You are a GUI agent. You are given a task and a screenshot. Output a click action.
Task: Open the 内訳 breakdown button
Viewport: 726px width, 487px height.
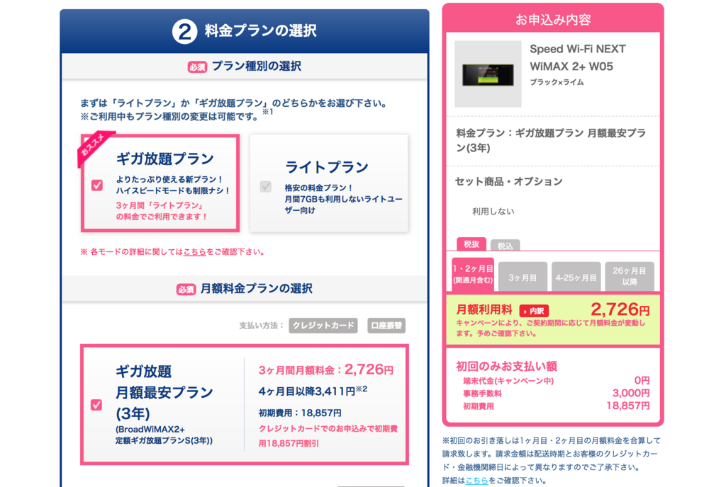[x=534, y=311]
